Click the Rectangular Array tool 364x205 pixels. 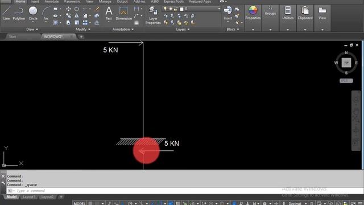coord(85,23)
